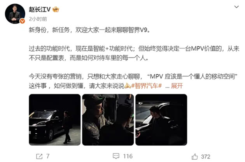Image resolution: width=245 pixels, height=162 pixels.
Task: View first photo of man walking past car
Action: point(55,120)
